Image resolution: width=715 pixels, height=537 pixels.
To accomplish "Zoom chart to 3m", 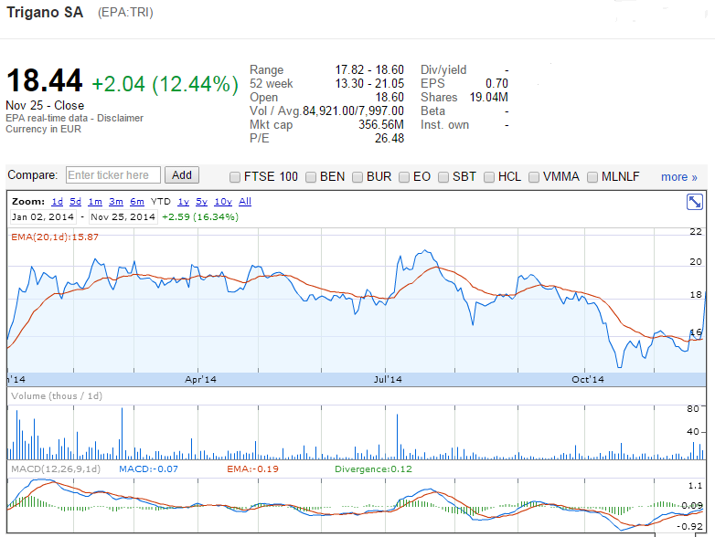I will [116, 201].
